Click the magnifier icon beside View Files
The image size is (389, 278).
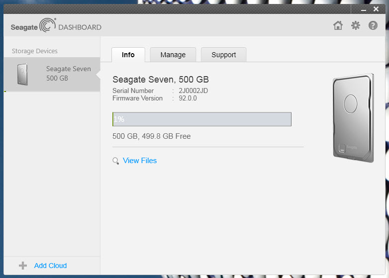click(115, 161)
